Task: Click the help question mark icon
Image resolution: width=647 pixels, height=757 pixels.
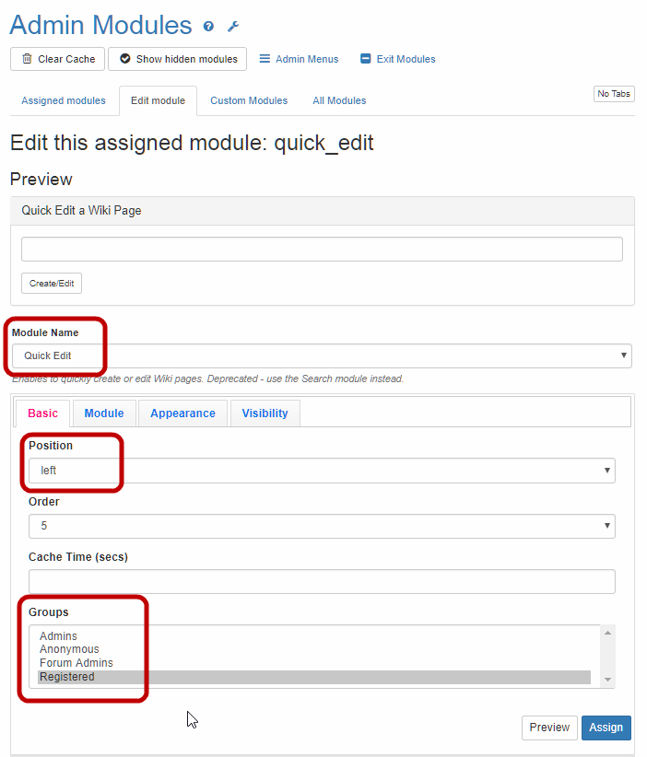Action: (x=209, y=27)
